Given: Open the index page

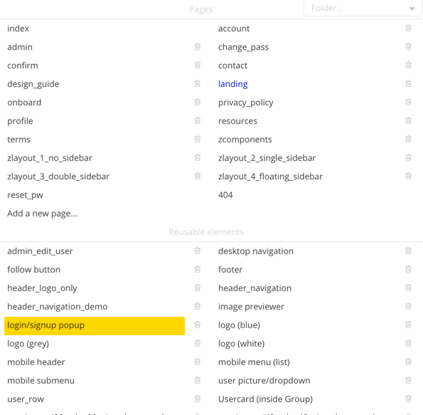Looking at the screenshot, I should pyautogui.click(x=18, y=28).
